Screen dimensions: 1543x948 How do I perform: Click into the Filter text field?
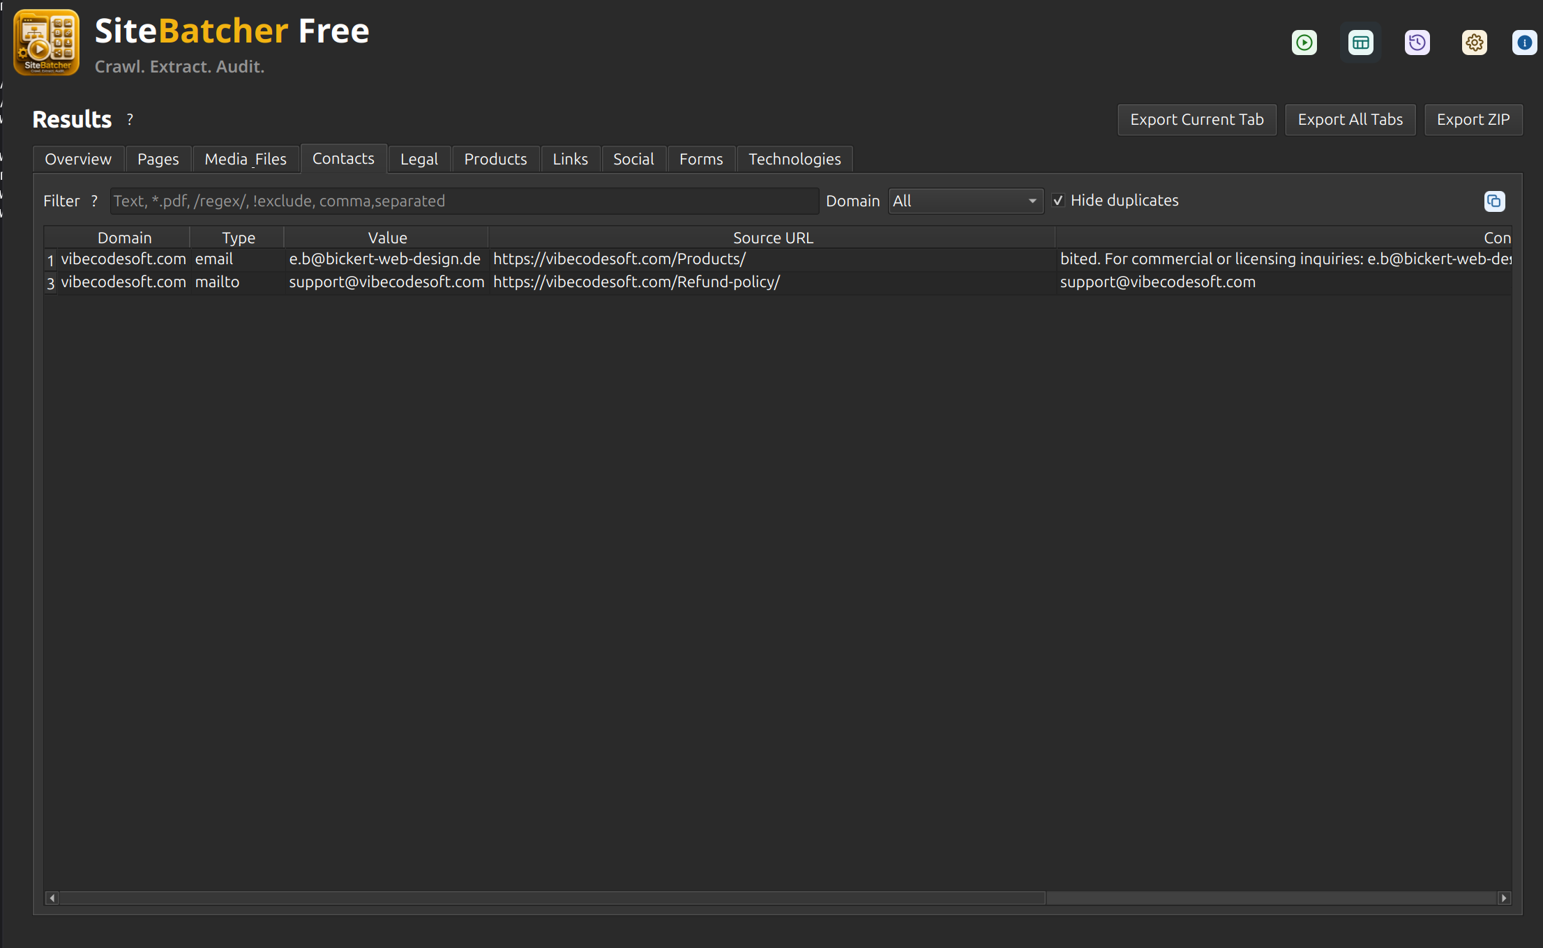(464, 201)
